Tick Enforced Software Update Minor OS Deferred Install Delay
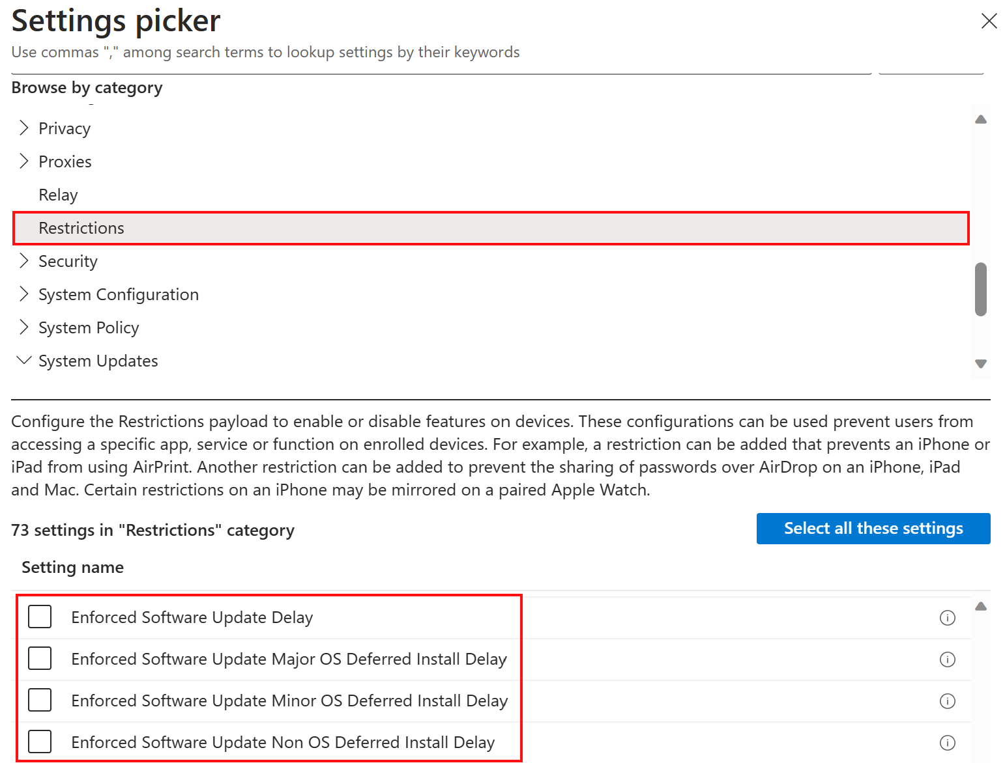Screen dimensions: 1005x763 click(x=40, y=700)
